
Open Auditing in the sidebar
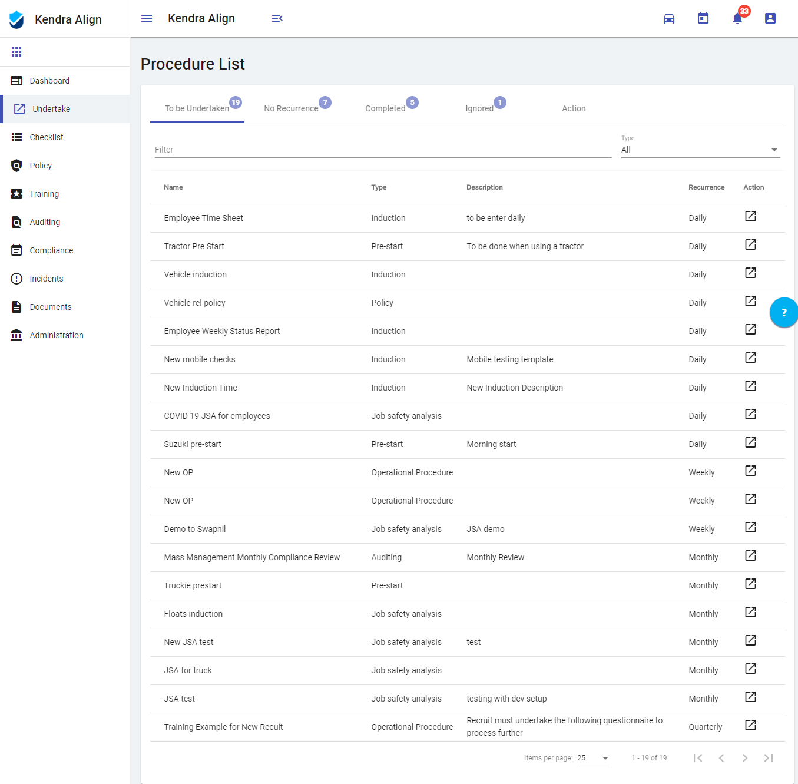[65, 222]
